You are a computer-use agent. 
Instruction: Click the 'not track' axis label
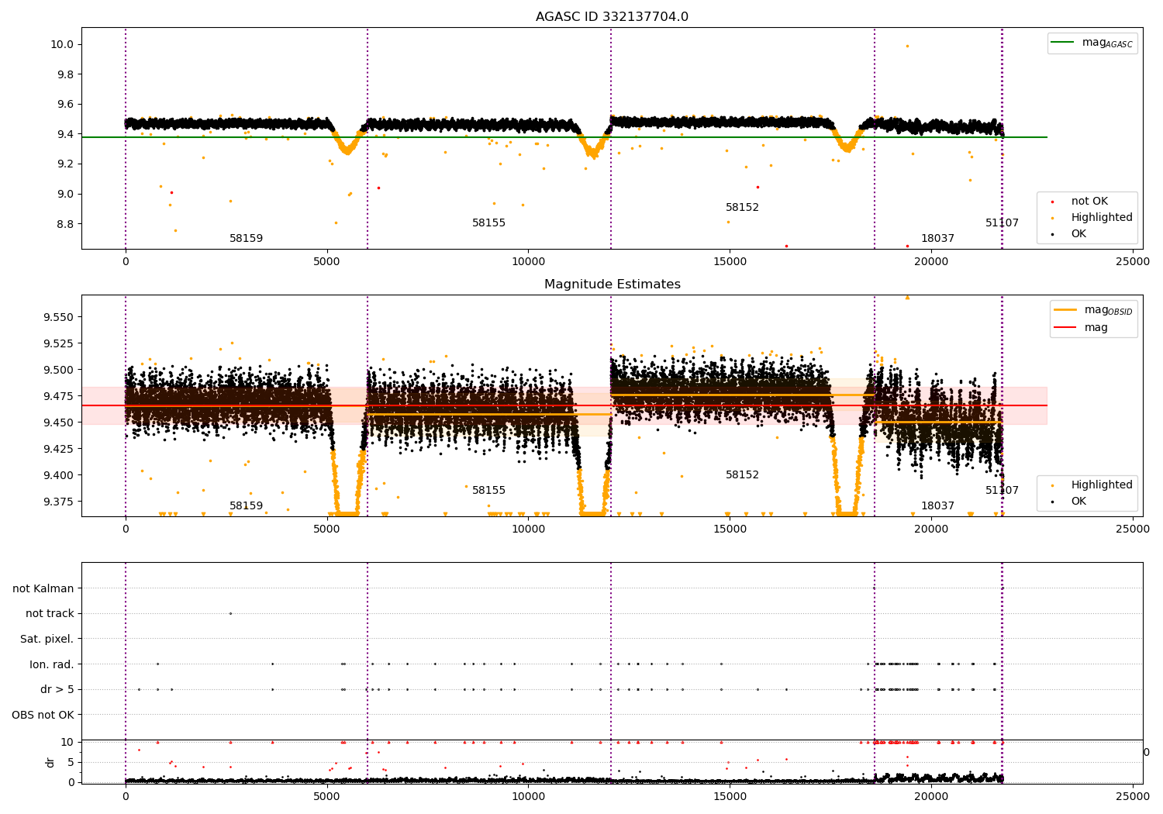pos(50,613)
